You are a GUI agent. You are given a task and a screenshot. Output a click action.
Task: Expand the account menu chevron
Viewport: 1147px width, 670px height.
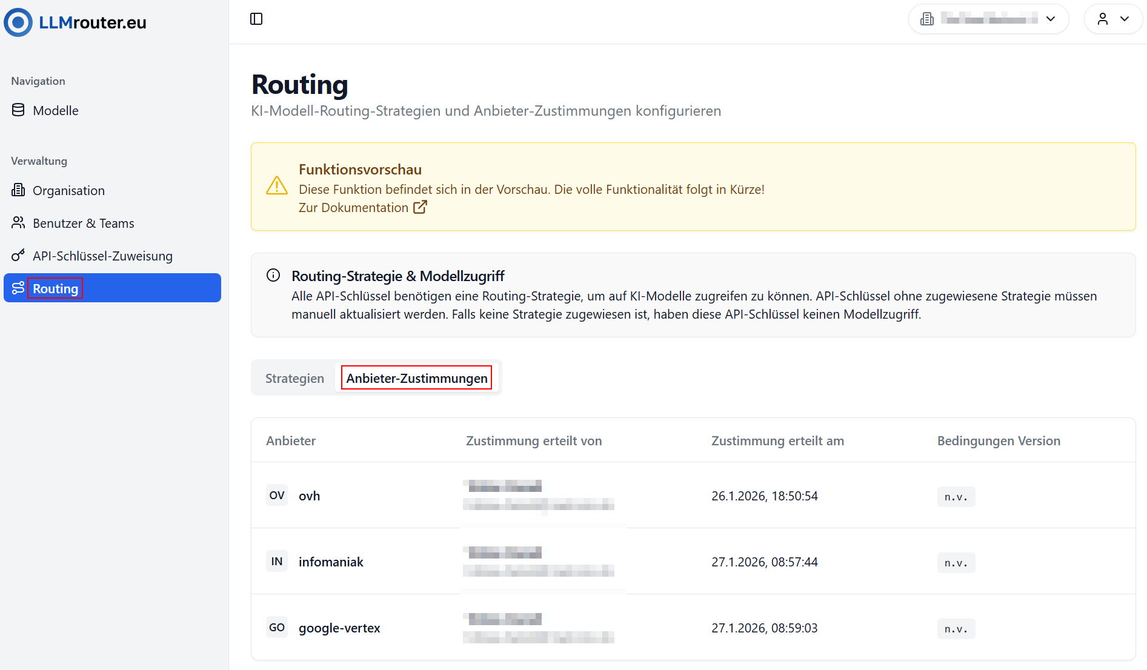point(1125,19)
